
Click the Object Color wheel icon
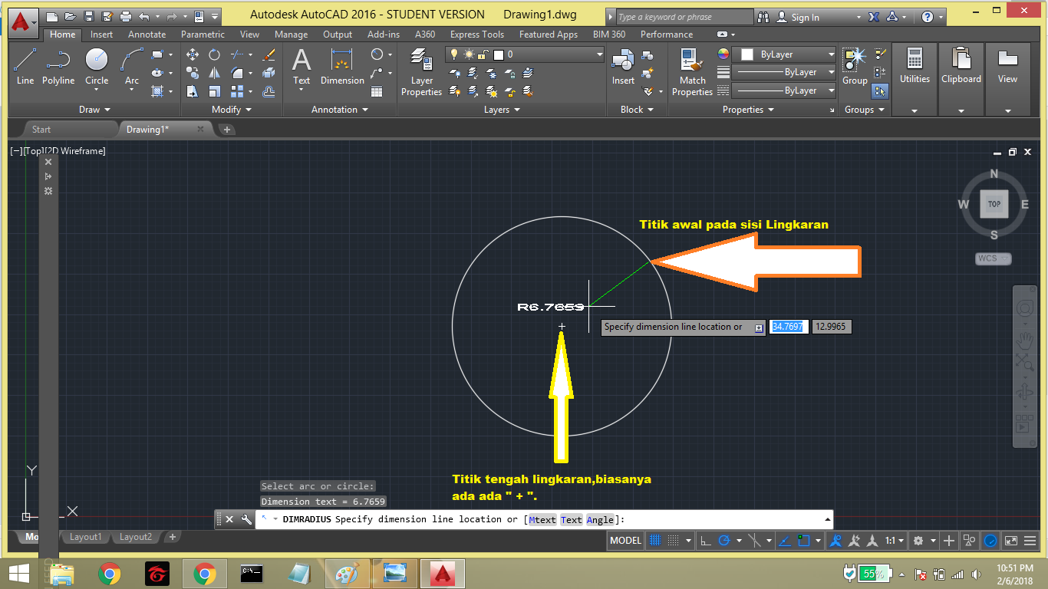723,54
